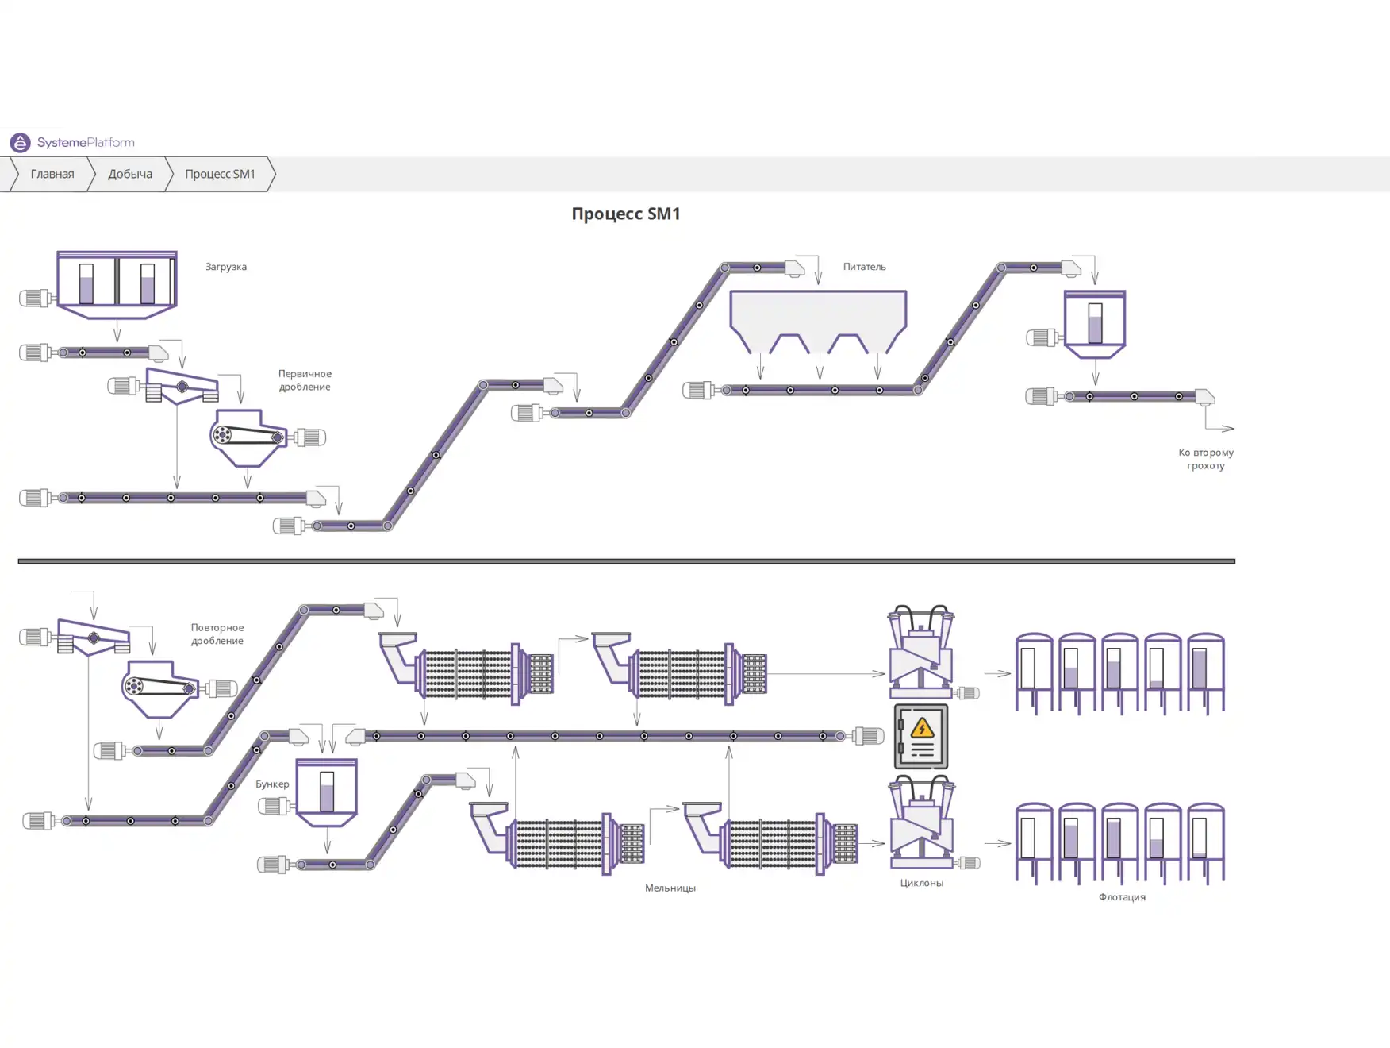The image size is (1390, 1048).
Task: Open the electrical cabinet warning panel
Action: (x=921, y=736)
